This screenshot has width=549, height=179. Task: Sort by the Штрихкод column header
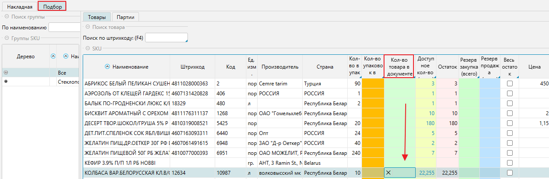coord(192,67)
